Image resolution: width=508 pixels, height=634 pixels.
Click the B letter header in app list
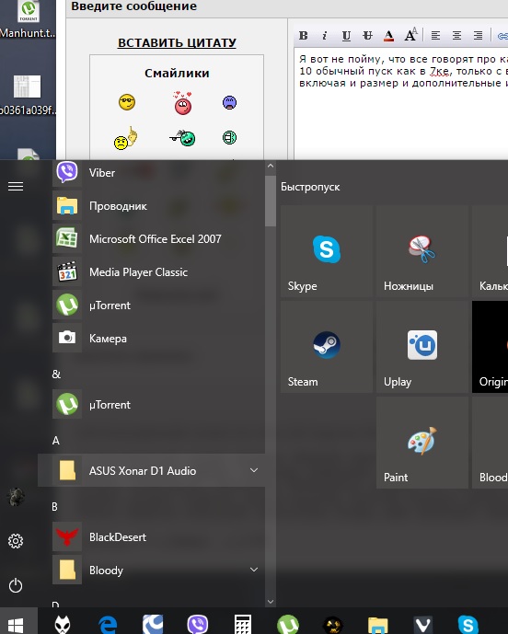55,507
